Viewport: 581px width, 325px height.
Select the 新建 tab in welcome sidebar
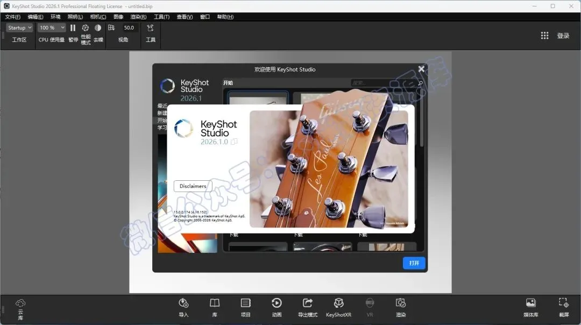pos(162,113)
